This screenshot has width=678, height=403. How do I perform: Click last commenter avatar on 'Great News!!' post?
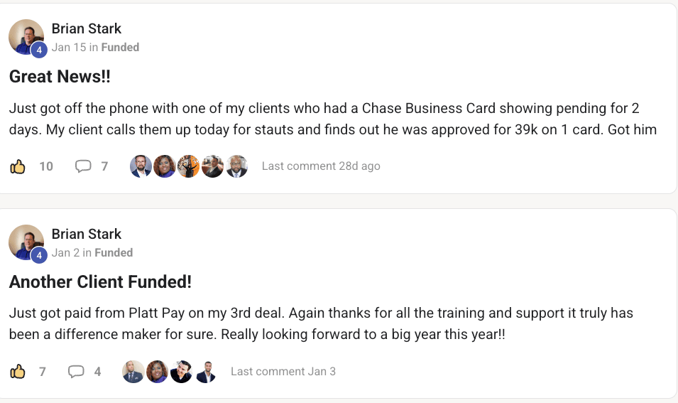(x=237, y=166)
